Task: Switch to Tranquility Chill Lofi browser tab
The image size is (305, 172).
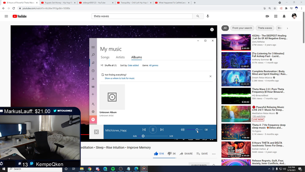Action: [134, 3]
